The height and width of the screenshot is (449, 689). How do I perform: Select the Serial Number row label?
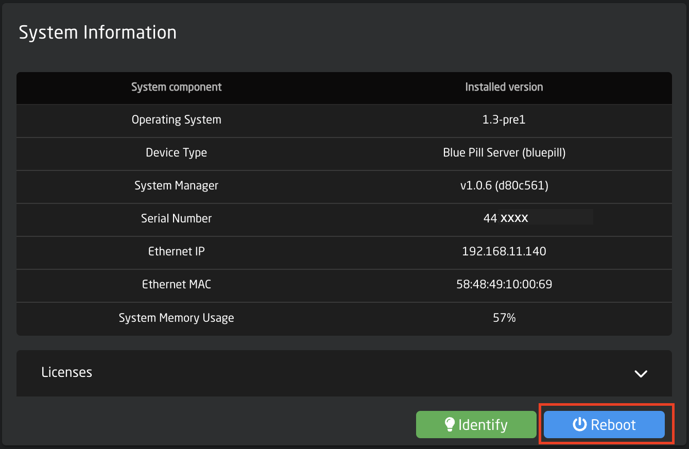177,219
